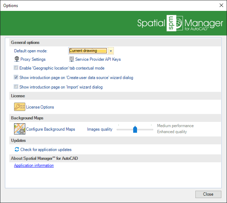The height and width of the screenshot is (203, 227).
Task: Open the Default open mode dropdown arrow
Action: [111, 51]
